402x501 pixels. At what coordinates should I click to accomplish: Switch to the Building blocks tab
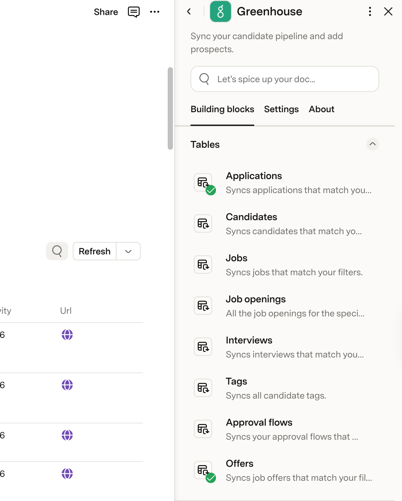(222, 109)
